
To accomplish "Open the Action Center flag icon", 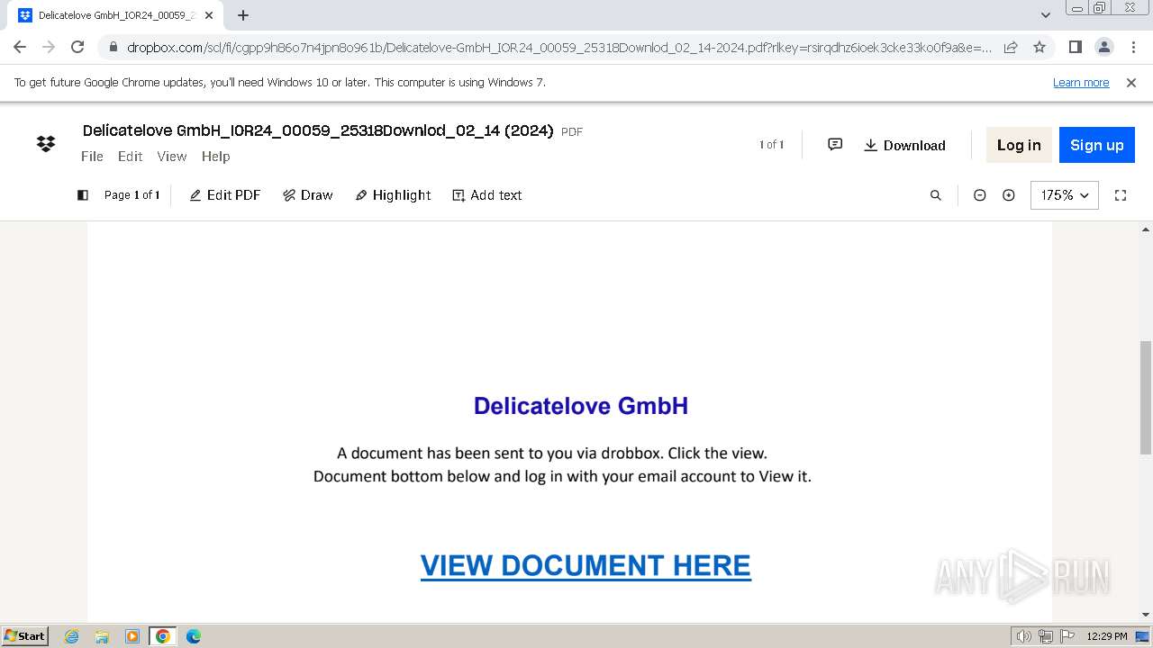I will (x=1066, y=636).
